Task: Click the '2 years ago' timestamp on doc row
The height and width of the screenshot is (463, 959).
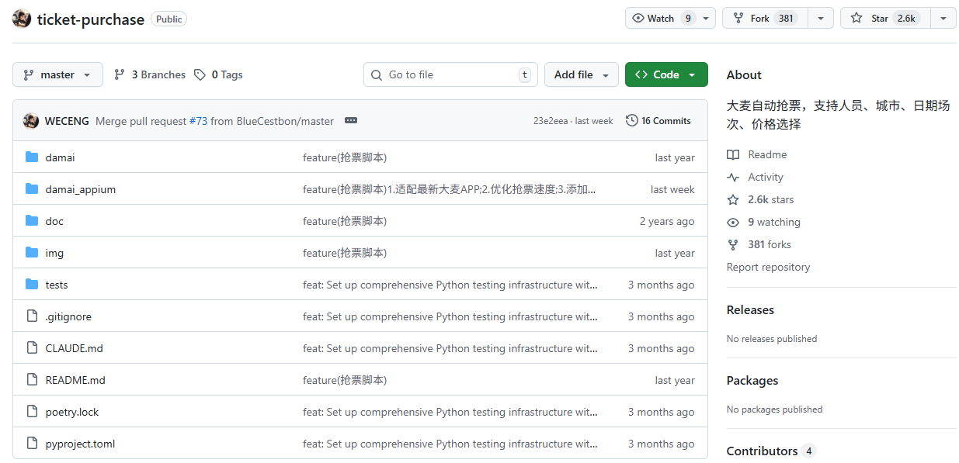Action: (667, 221)
